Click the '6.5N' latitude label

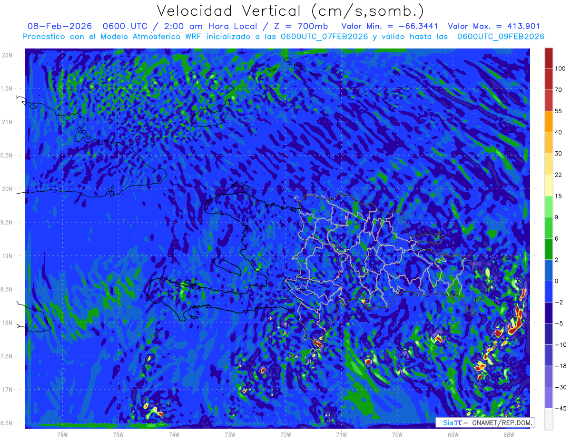point(7,423)
